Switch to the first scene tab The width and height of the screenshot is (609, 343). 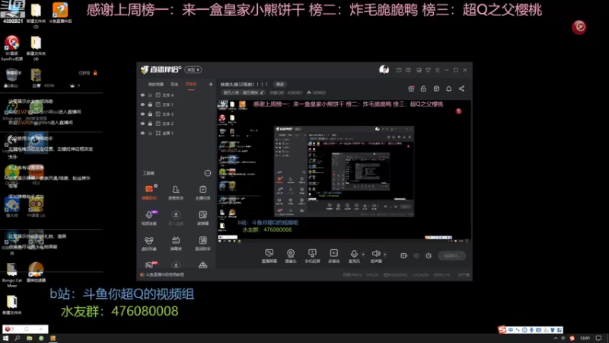[x=156, y=84]
